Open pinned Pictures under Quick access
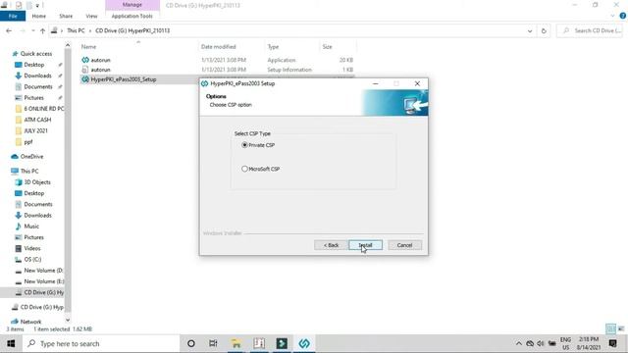The width and height of the screenshot is (628, 353). [33, 98]
